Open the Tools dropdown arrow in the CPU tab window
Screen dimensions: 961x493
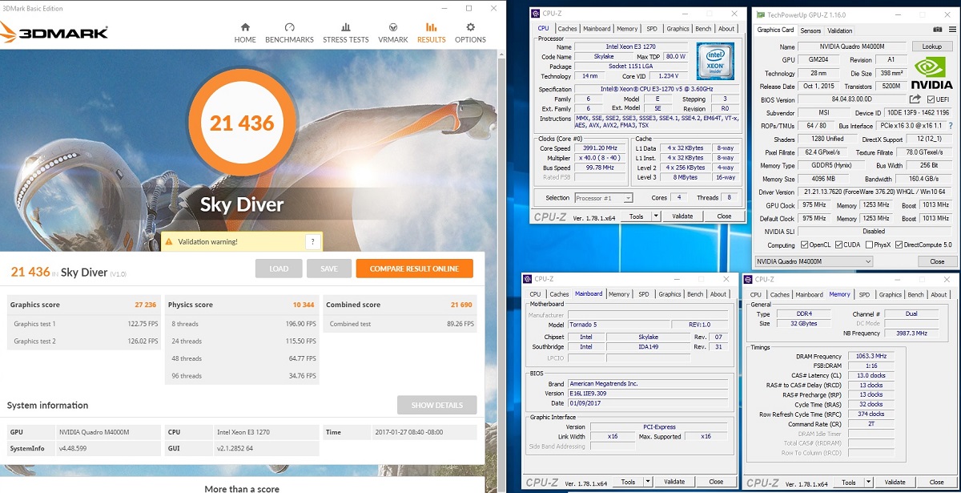coord(656,216)
